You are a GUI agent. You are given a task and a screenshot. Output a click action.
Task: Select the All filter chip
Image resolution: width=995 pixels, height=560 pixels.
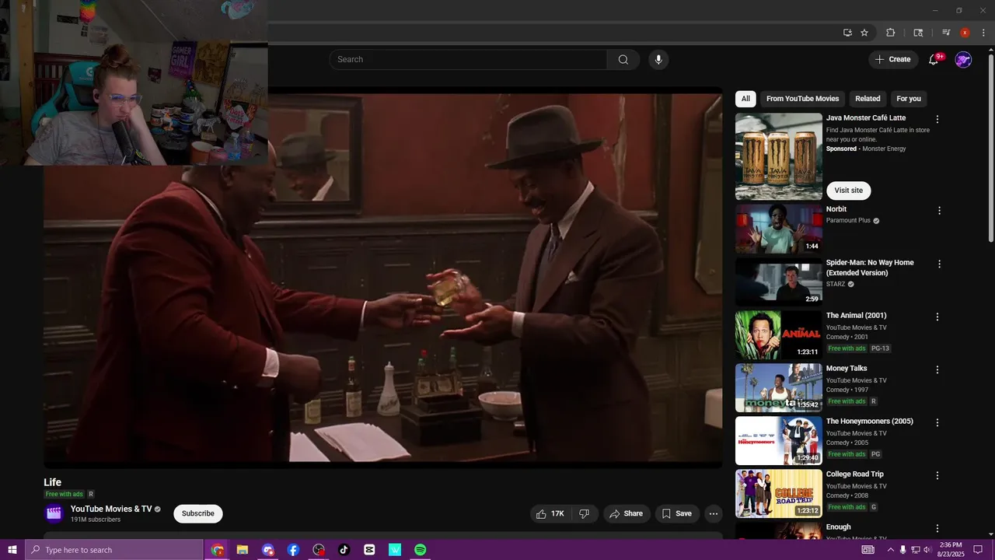coord(745,99)
